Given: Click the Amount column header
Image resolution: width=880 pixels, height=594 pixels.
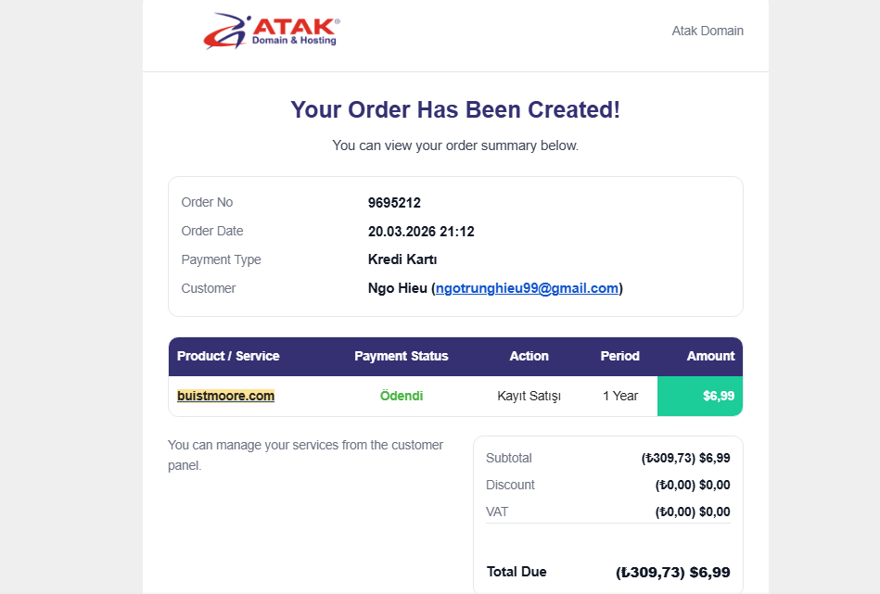Looking at the screenshot, I should point(710,356).
